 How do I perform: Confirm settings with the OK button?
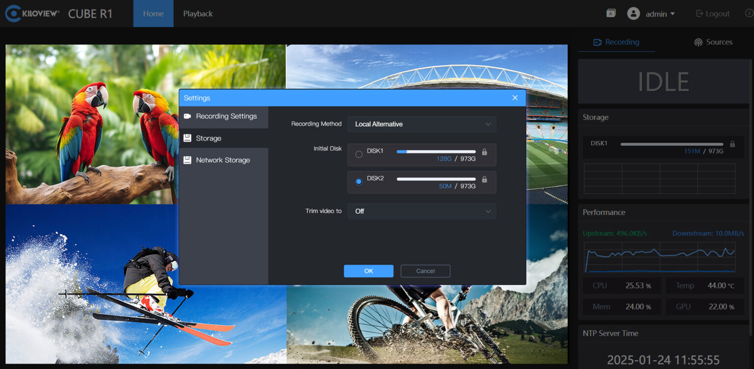click(x=368, y=271)
